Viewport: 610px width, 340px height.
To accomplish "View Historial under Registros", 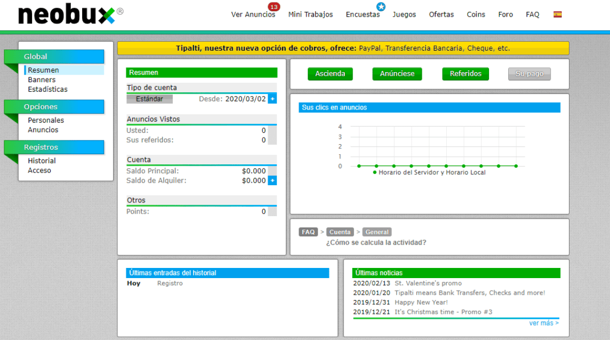I will (42, 161).
